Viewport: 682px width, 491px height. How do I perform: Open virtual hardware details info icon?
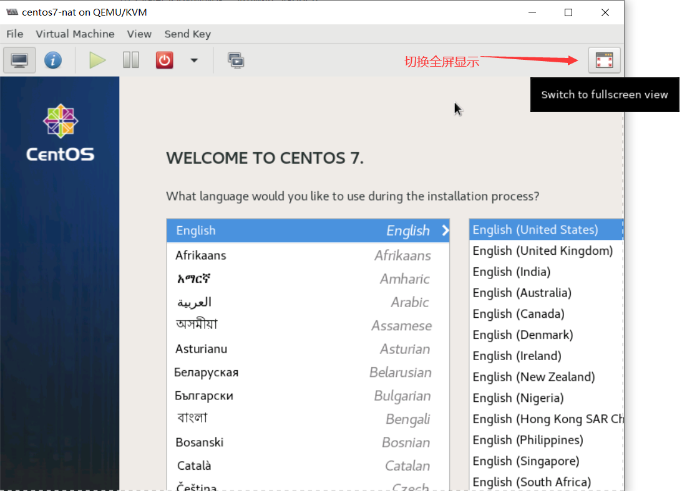click(53, 60)
